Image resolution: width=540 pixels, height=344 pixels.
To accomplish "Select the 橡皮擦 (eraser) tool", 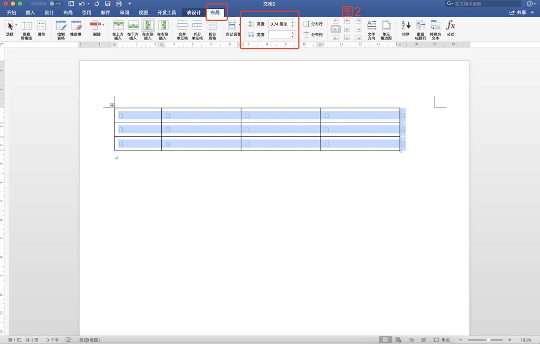I will tap(76, 29).
